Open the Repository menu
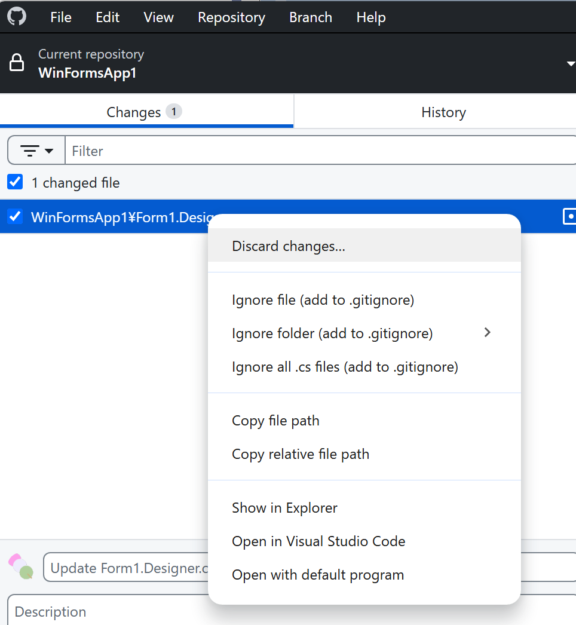This screenshot has height=625, width=576. click(x=231, y=17)
